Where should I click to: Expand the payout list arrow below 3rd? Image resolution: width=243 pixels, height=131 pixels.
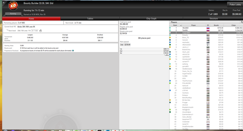point(167,55)
